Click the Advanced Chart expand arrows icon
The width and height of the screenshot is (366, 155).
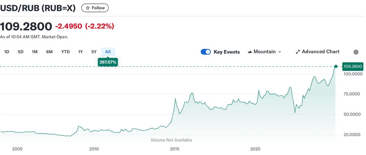point(298,52)
